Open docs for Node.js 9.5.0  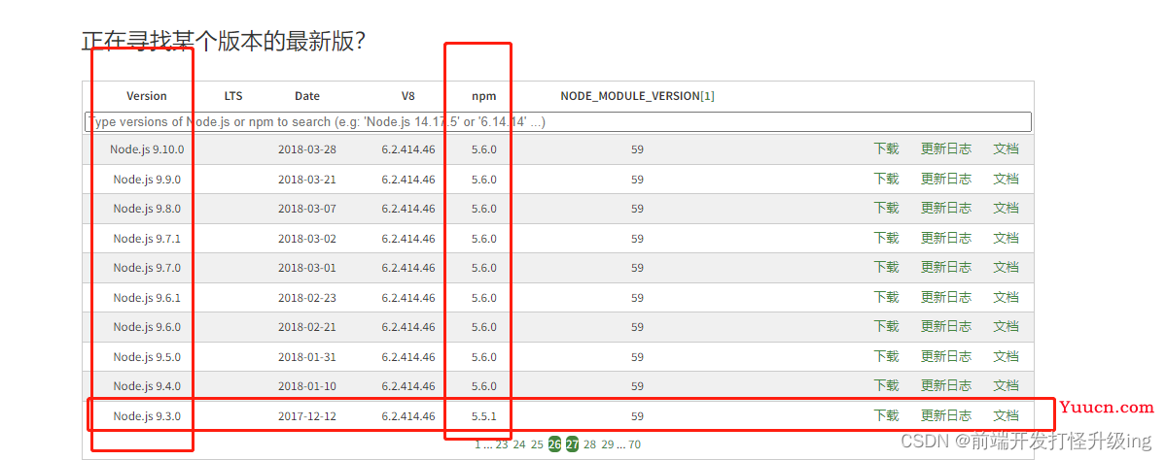(x=1007, y=356)
